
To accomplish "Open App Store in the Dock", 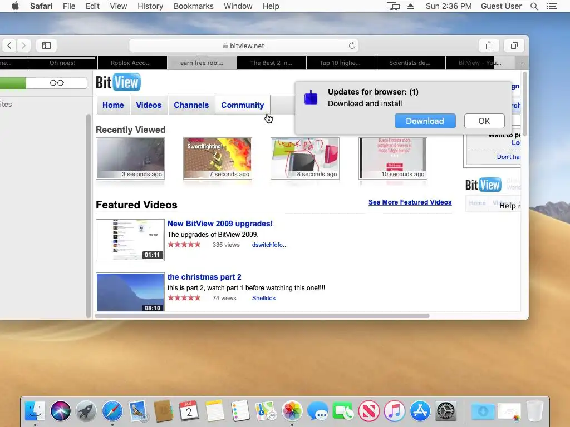I will (x=420, y=411).
